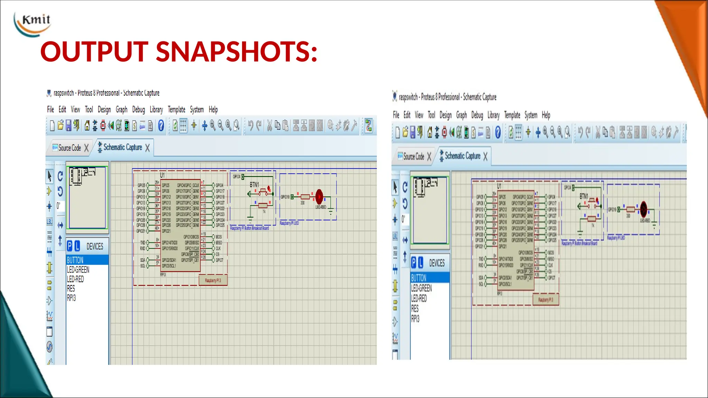708x398 pixels.
Task: Click Zoom In magnifier in right window toolbar
Action: (545, 132)
